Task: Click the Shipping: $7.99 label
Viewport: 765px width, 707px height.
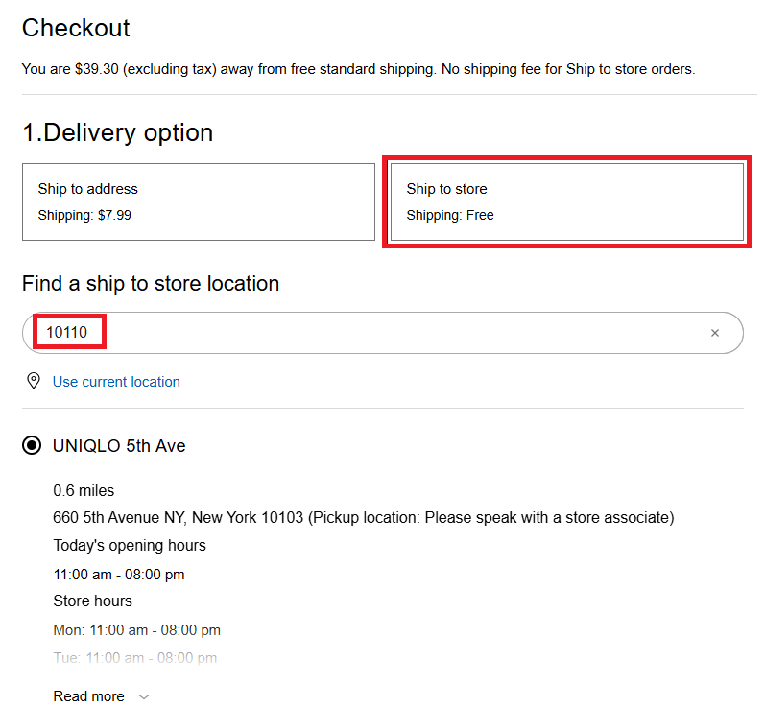Action: click(84, 215)
